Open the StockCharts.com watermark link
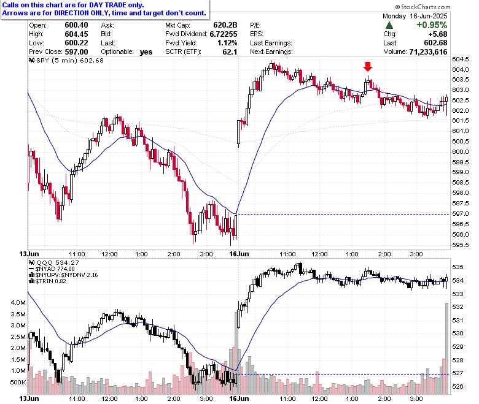This screenshot has width=479, height=404. click(x=423, y=7)
